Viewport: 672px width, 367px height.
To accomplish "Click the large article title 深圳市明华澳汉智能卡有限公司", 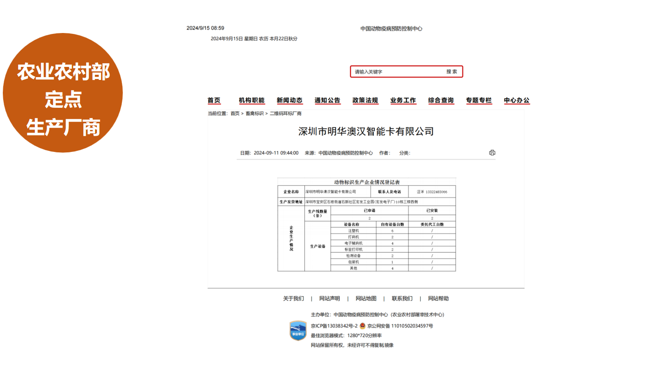I will click(x=366, y=131).
